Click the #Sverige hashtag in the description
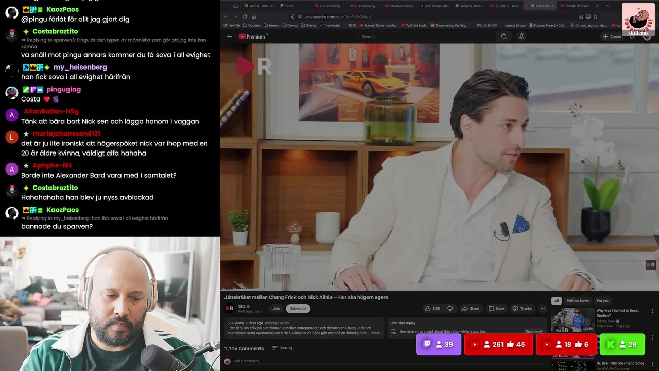Image resolution: width=659 pixels, height=371 pixels. [272, 323]
